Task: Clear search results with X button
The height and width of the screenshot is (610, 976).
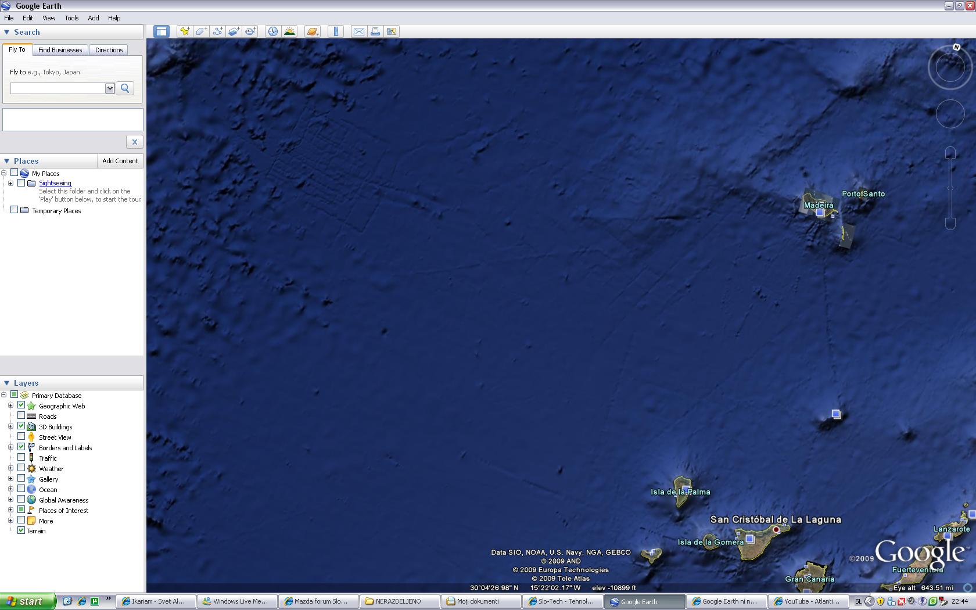Action: [134, 142]
